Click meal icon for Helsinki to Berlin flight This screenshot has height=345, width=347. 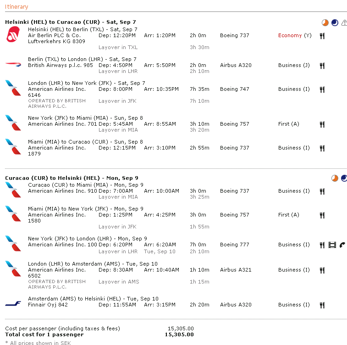point(322,36)
